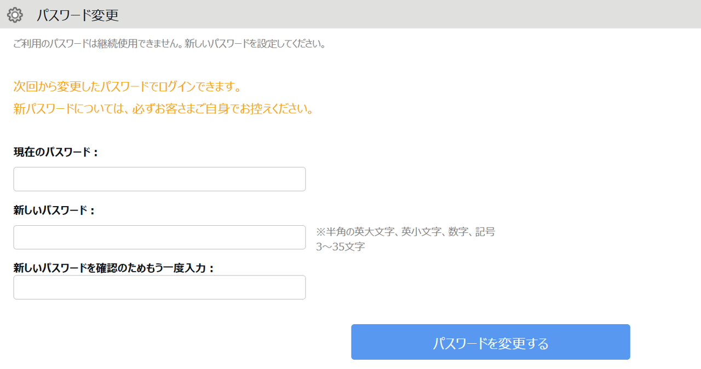Viewport: 701px width, 369px height.
Task: Focus the 新しいパスワード input field
Action: pos(159,237)
